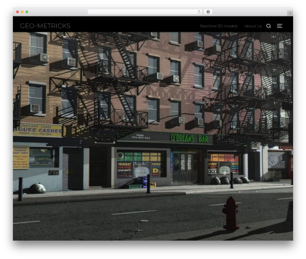Click the garbage bag on left sidewalk
This screenshot has width=306, height=259.
[38, 189]
